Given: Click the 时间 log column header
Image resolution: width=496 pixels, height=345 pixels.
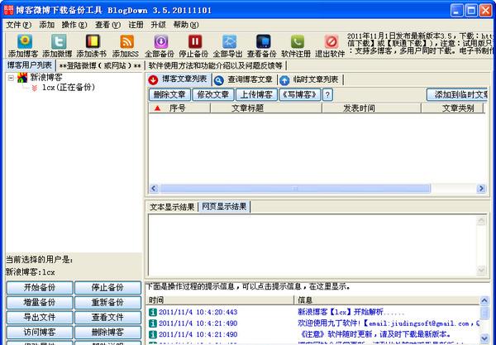Looking at the screenshot, I should [x=220, y=300].
